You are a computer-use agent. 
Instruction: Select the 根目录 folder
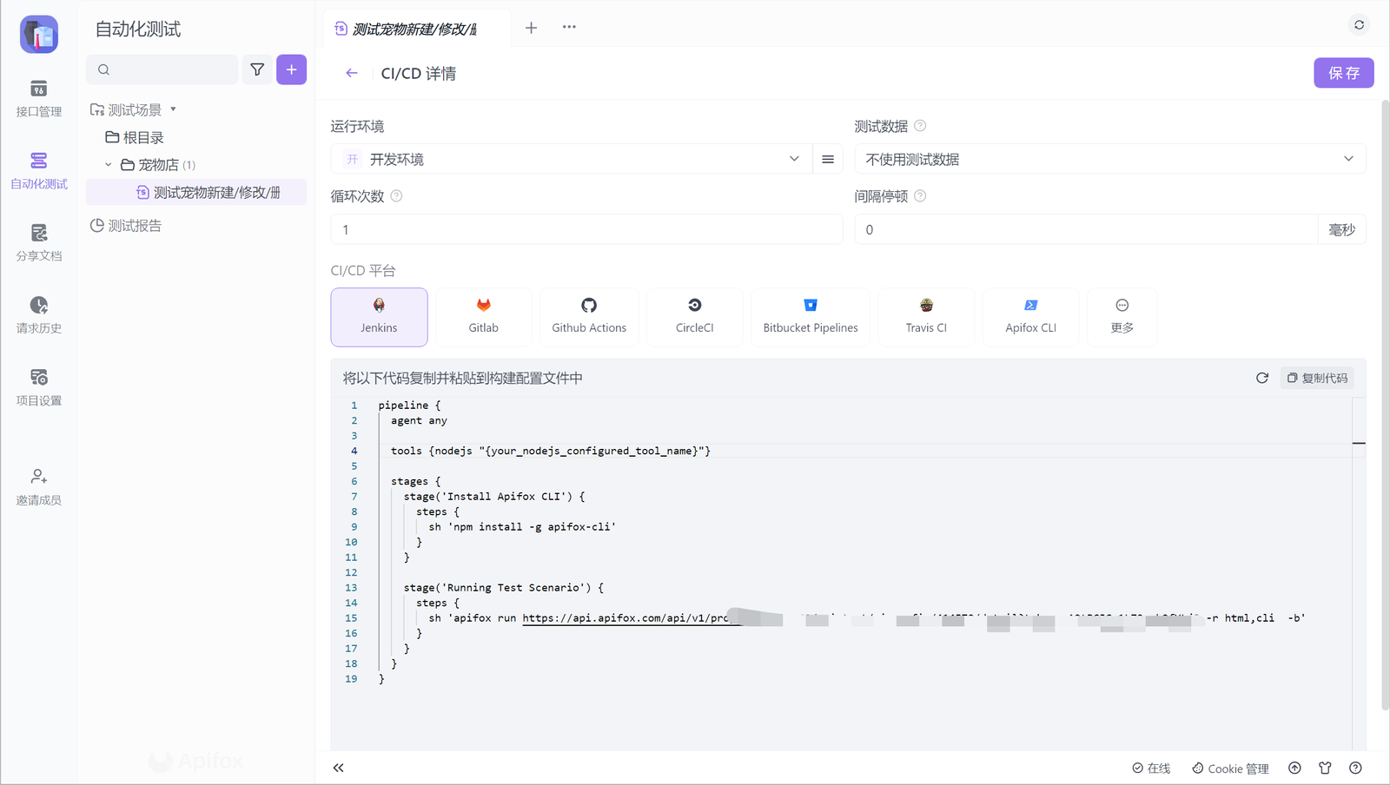pyautogui.click(x=135, y=137)
